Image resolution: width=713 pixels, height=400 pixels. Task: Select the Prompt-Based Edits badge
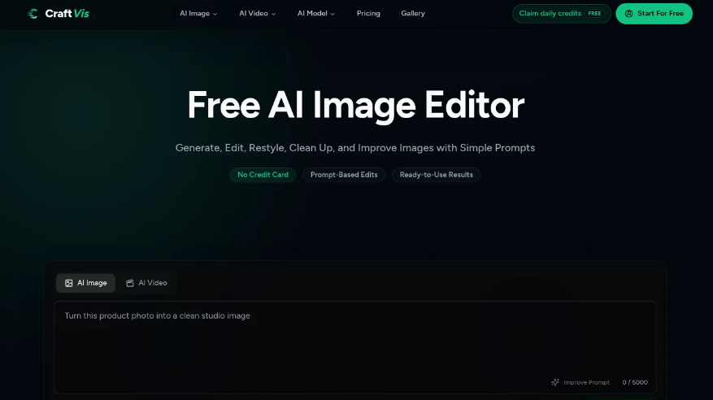coord(344,175)
